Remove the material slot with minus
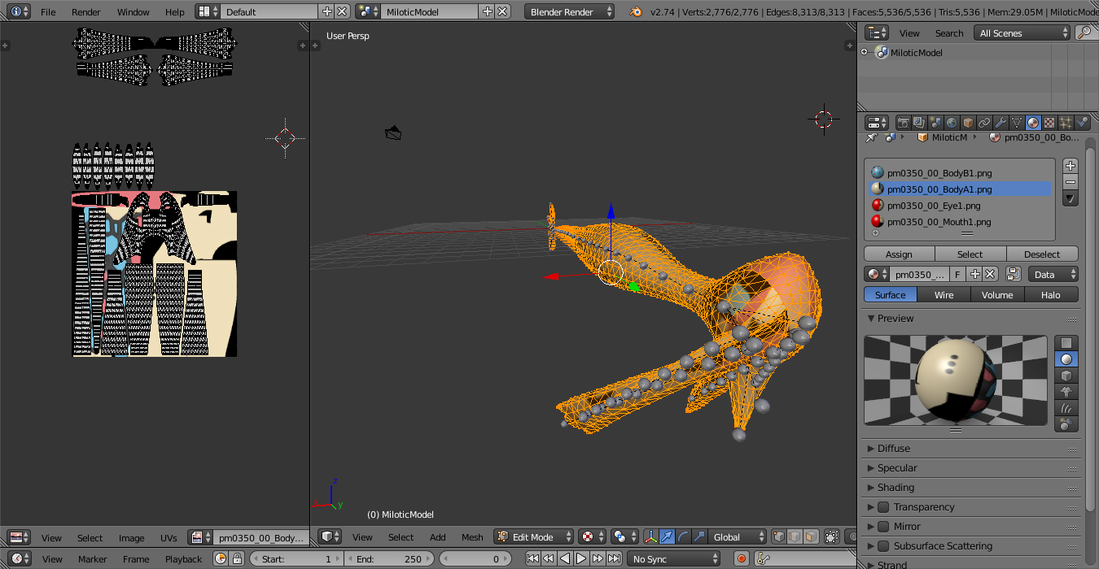Image resolution: width=1099 pixels, height=569 pixels. (x=1071, y=182)
